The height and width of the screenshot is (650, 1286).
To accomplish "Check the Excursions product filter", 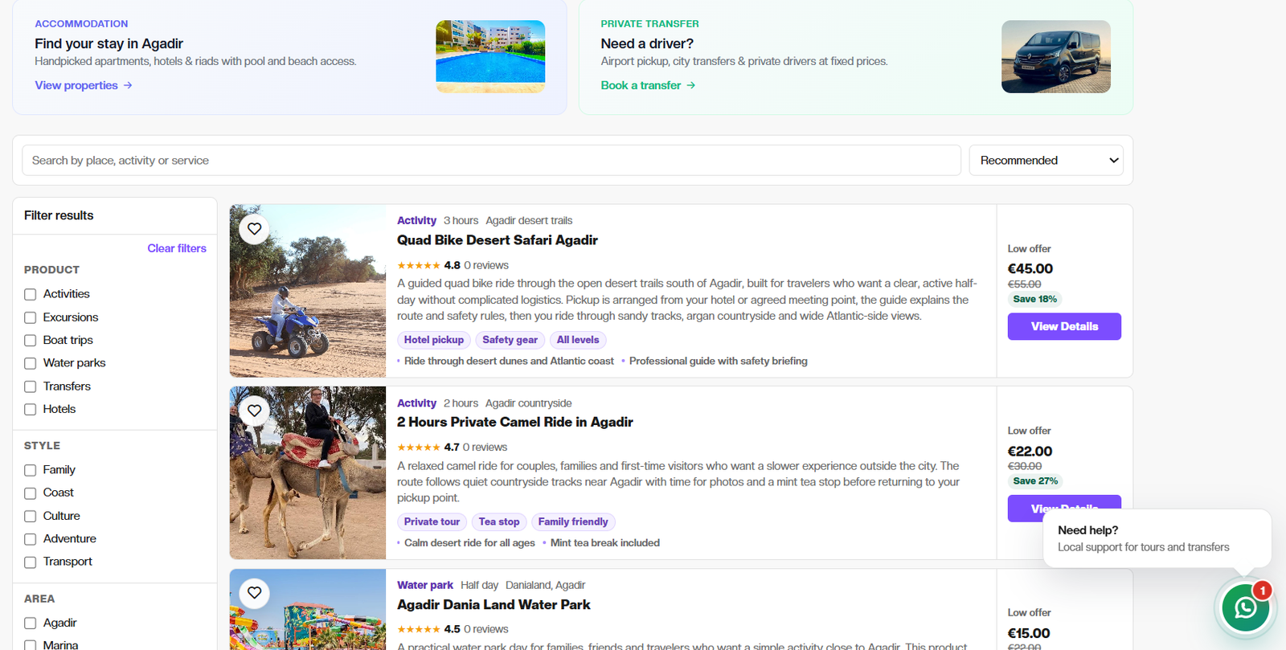I will (x=31, y=317).
